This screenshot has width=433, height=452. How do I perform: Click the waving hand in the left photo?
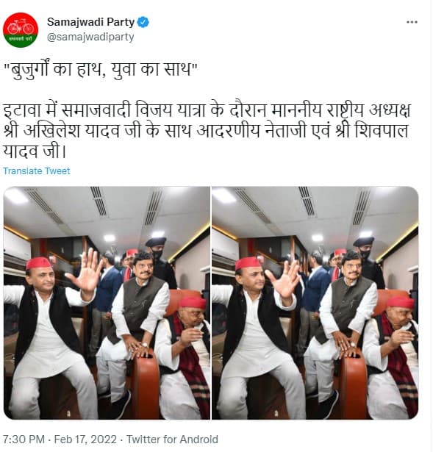coord(86,273)
